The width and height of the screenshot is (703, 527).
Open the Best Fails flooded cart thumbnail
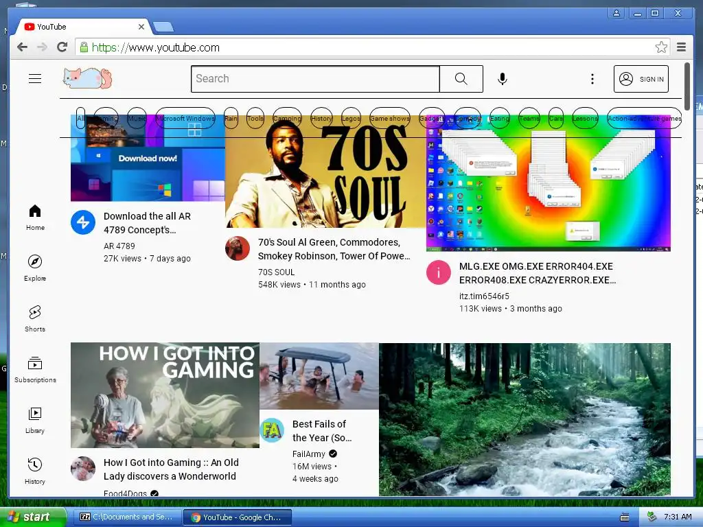click(319, 377)
